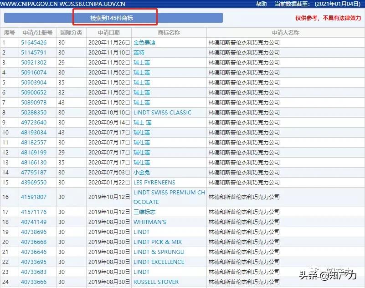The image size is (365, 288).
Task: Open application number 40733695
Action: point(34,262)
